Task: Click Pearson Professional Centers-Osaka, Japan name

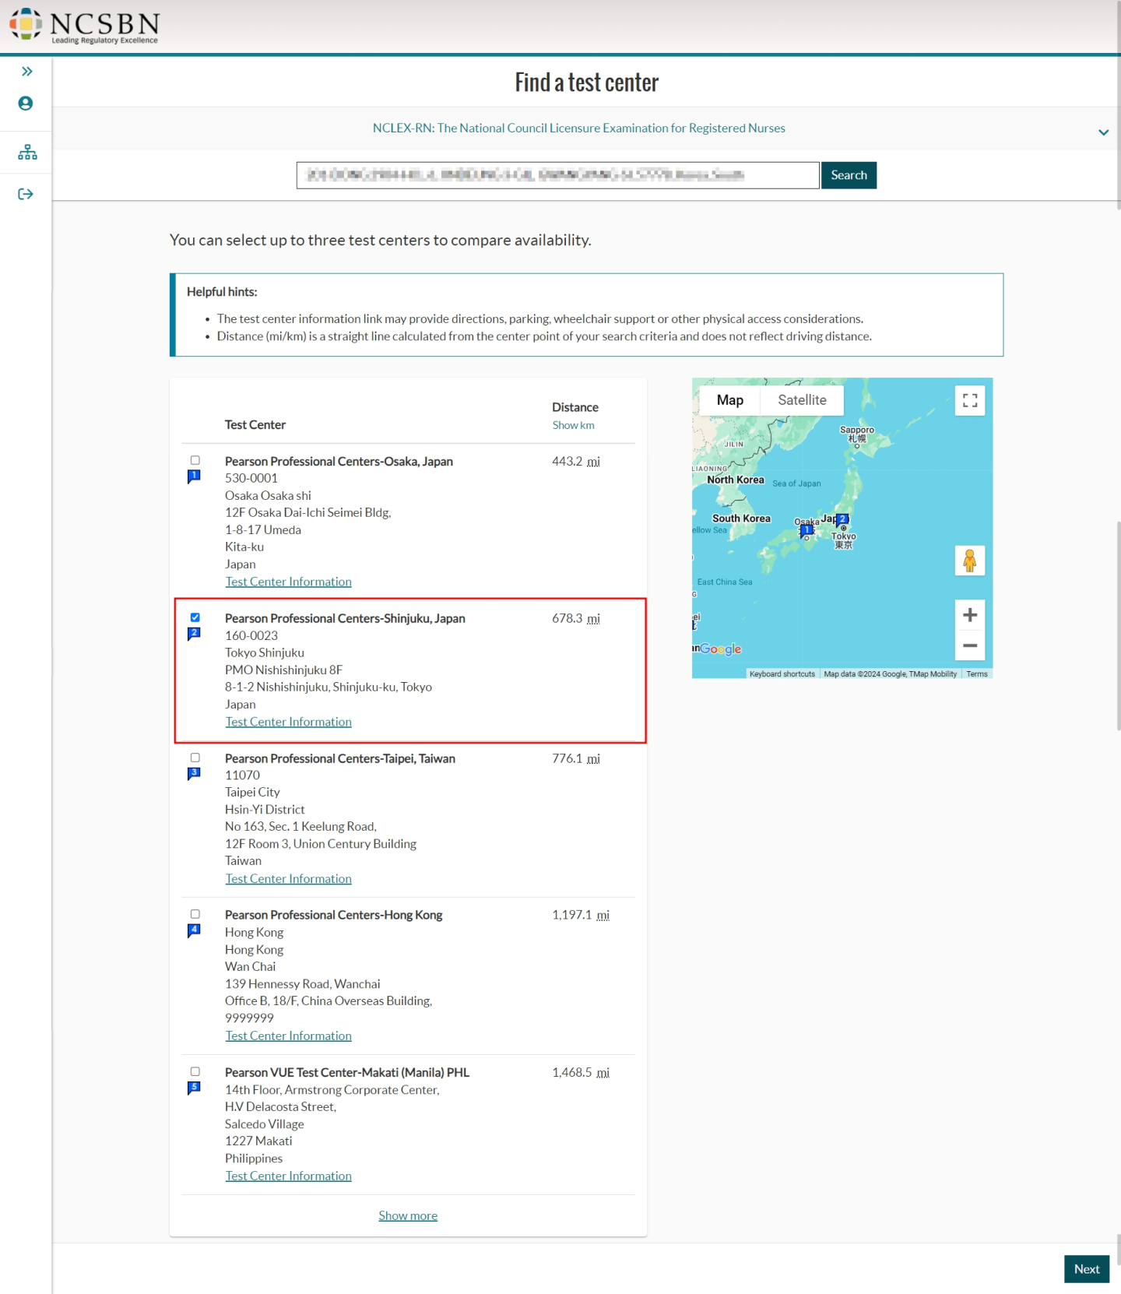Action: point(339,461)
